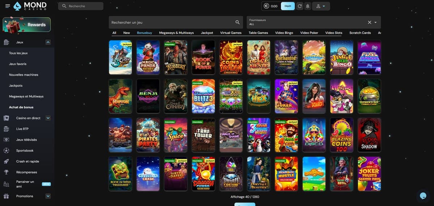Expand the Promotions chevron
This screenshot has height=206, width=434.
(48, 196)
